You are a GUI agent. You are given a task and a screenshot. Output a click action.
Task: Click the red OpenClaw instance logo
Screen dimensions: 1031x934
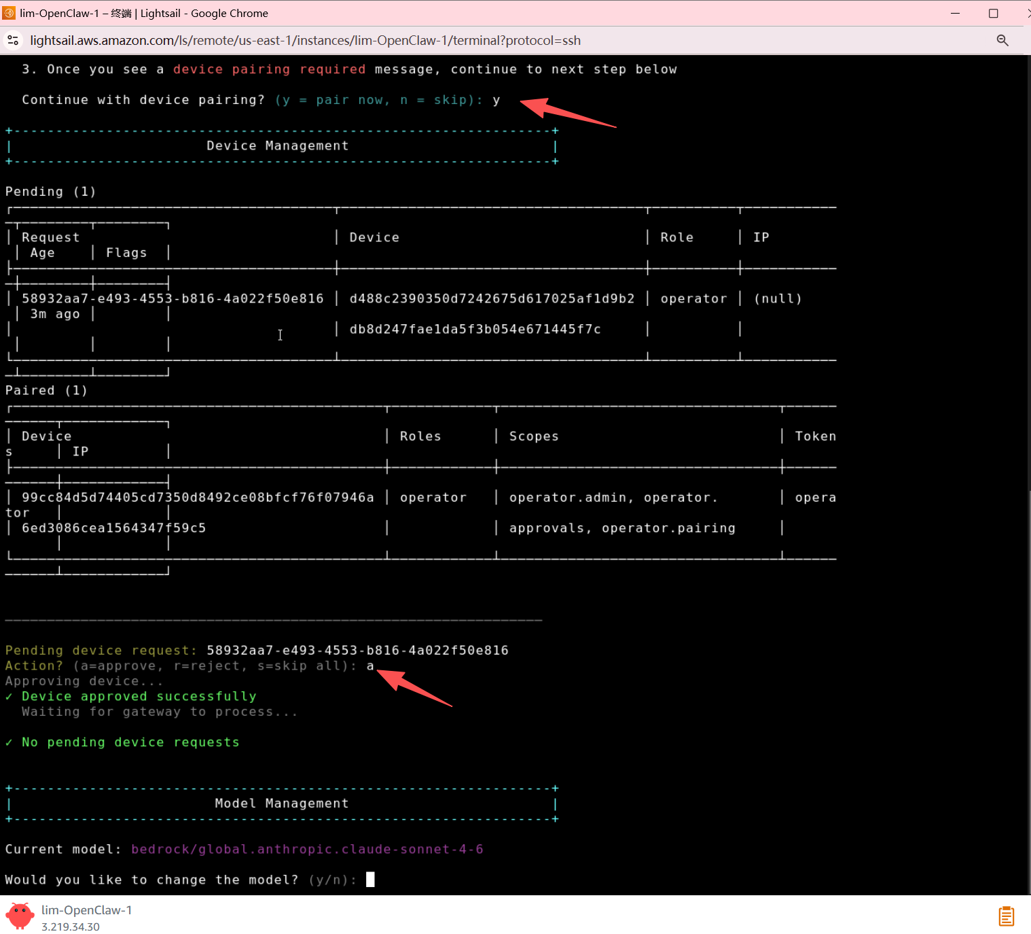click(20, 916)
